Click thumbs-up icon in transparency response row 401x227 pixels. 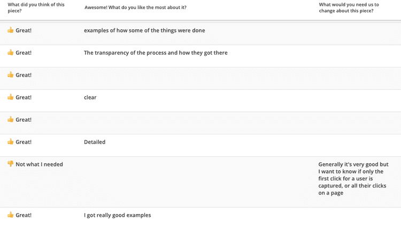point(11,52)
